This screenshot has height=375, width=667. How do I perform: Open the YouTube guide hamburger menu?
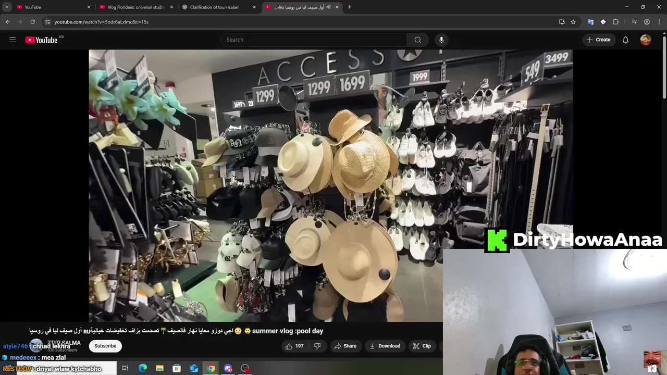pyautogui.click(x=13, y=40)
